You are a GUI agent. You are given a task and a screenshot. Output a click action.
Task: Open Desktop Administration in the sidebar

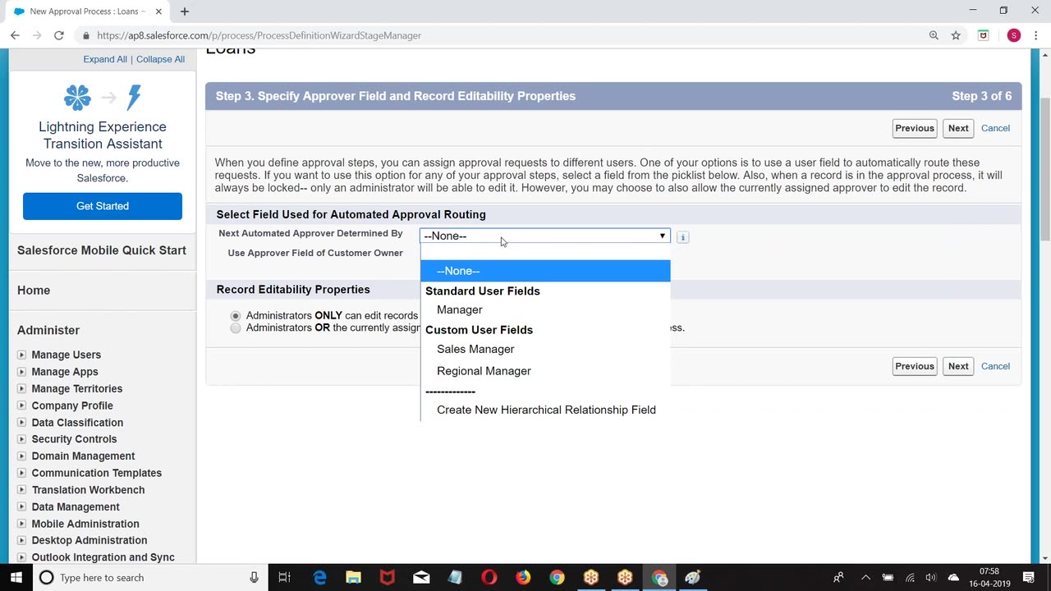tap(89, 540)
